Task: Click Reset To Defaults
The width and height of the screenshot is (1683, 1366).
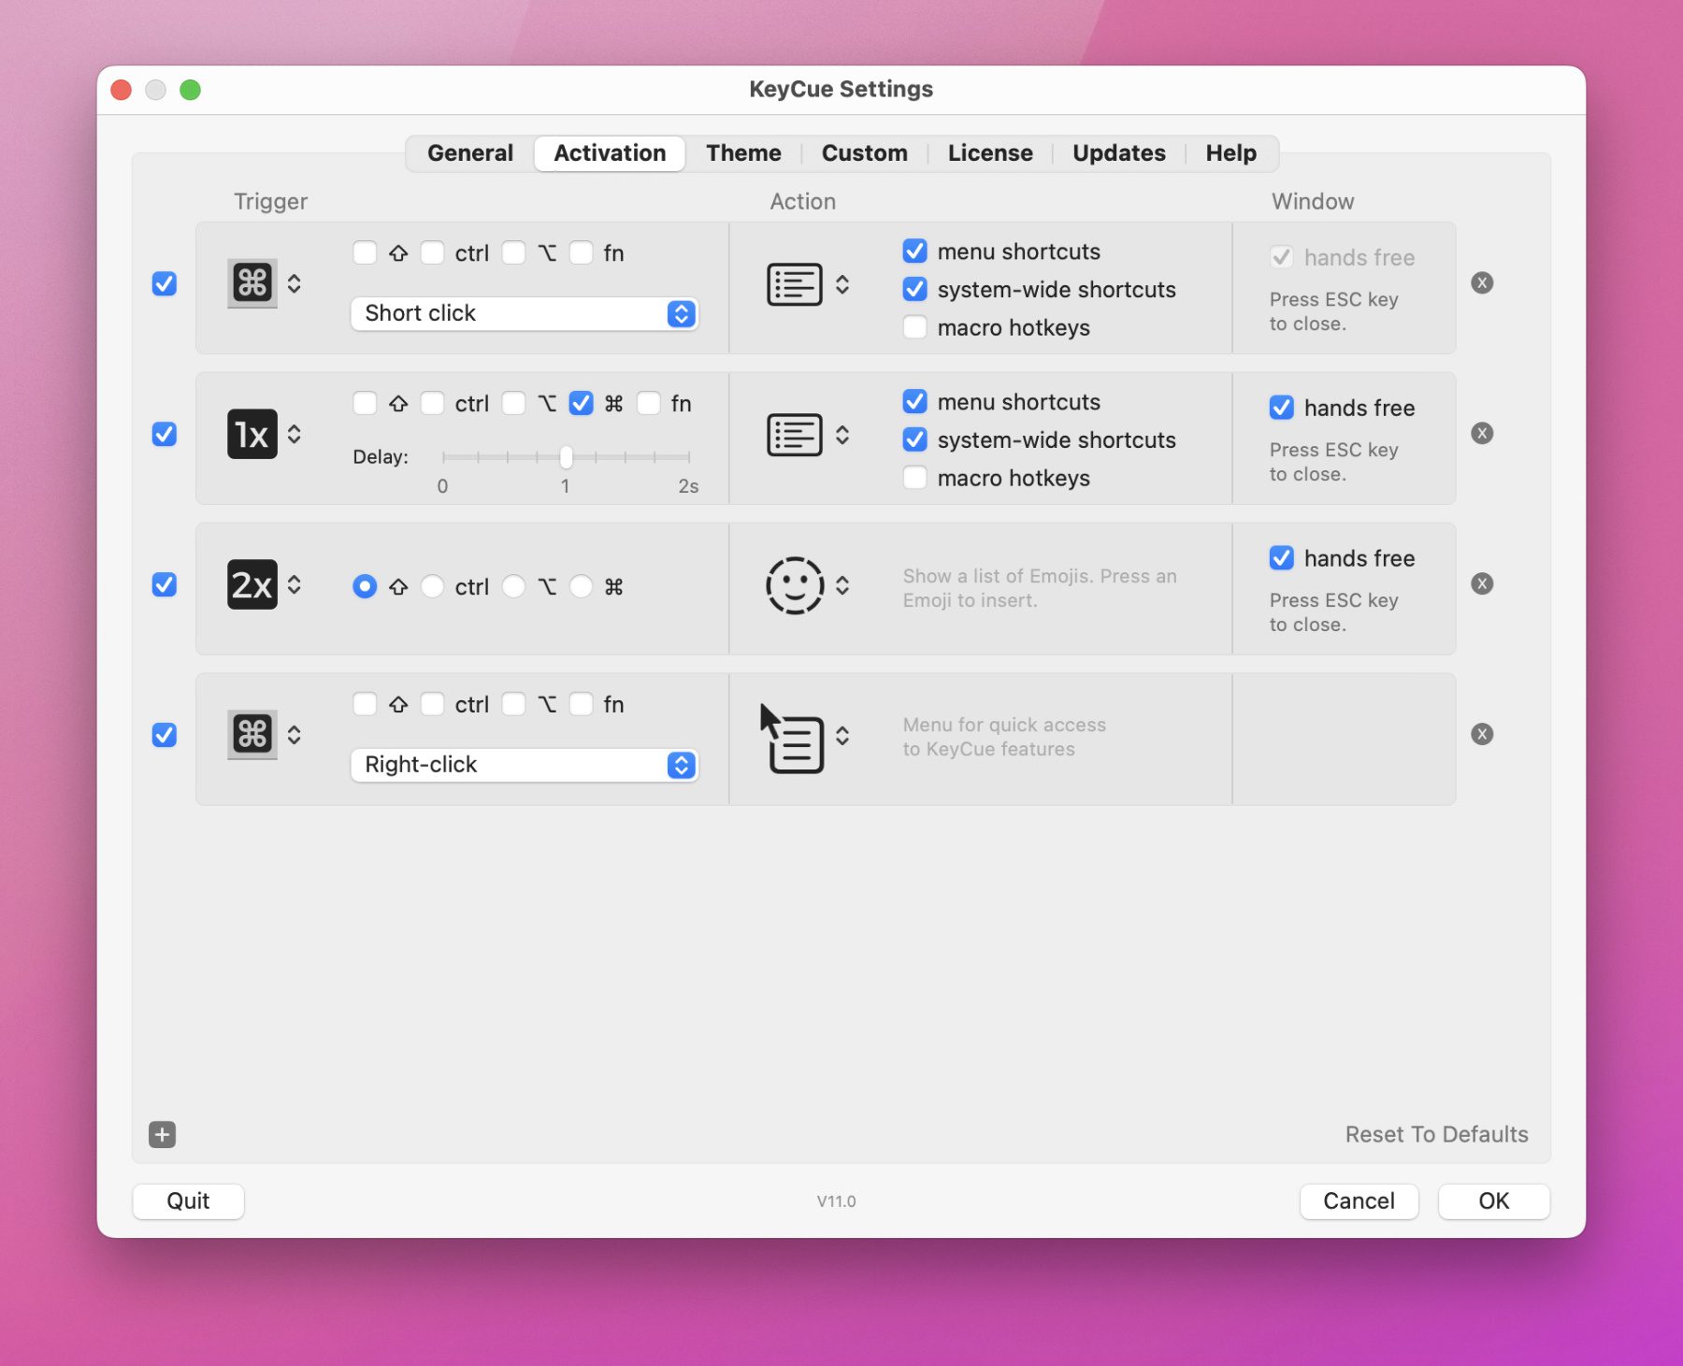Action: [1435, 1134]
